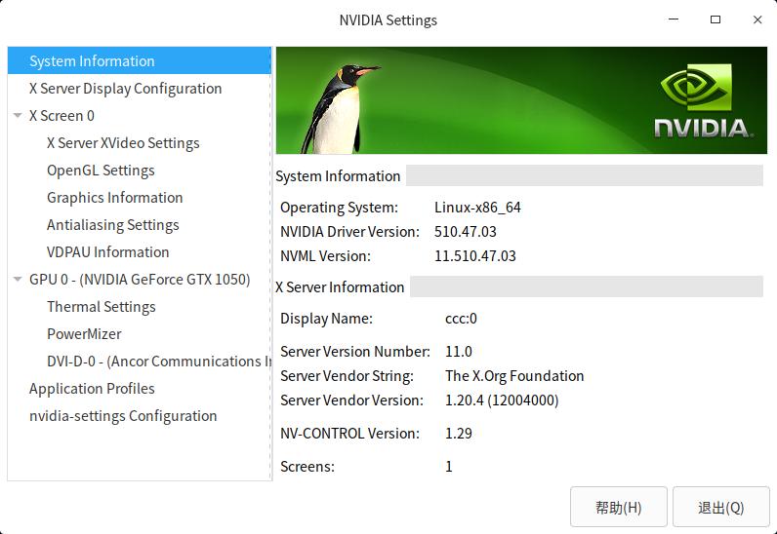Screen dimensions: 777x534
Task: Collapse the GPU 0 tree arrow
Action: [18, 279]
